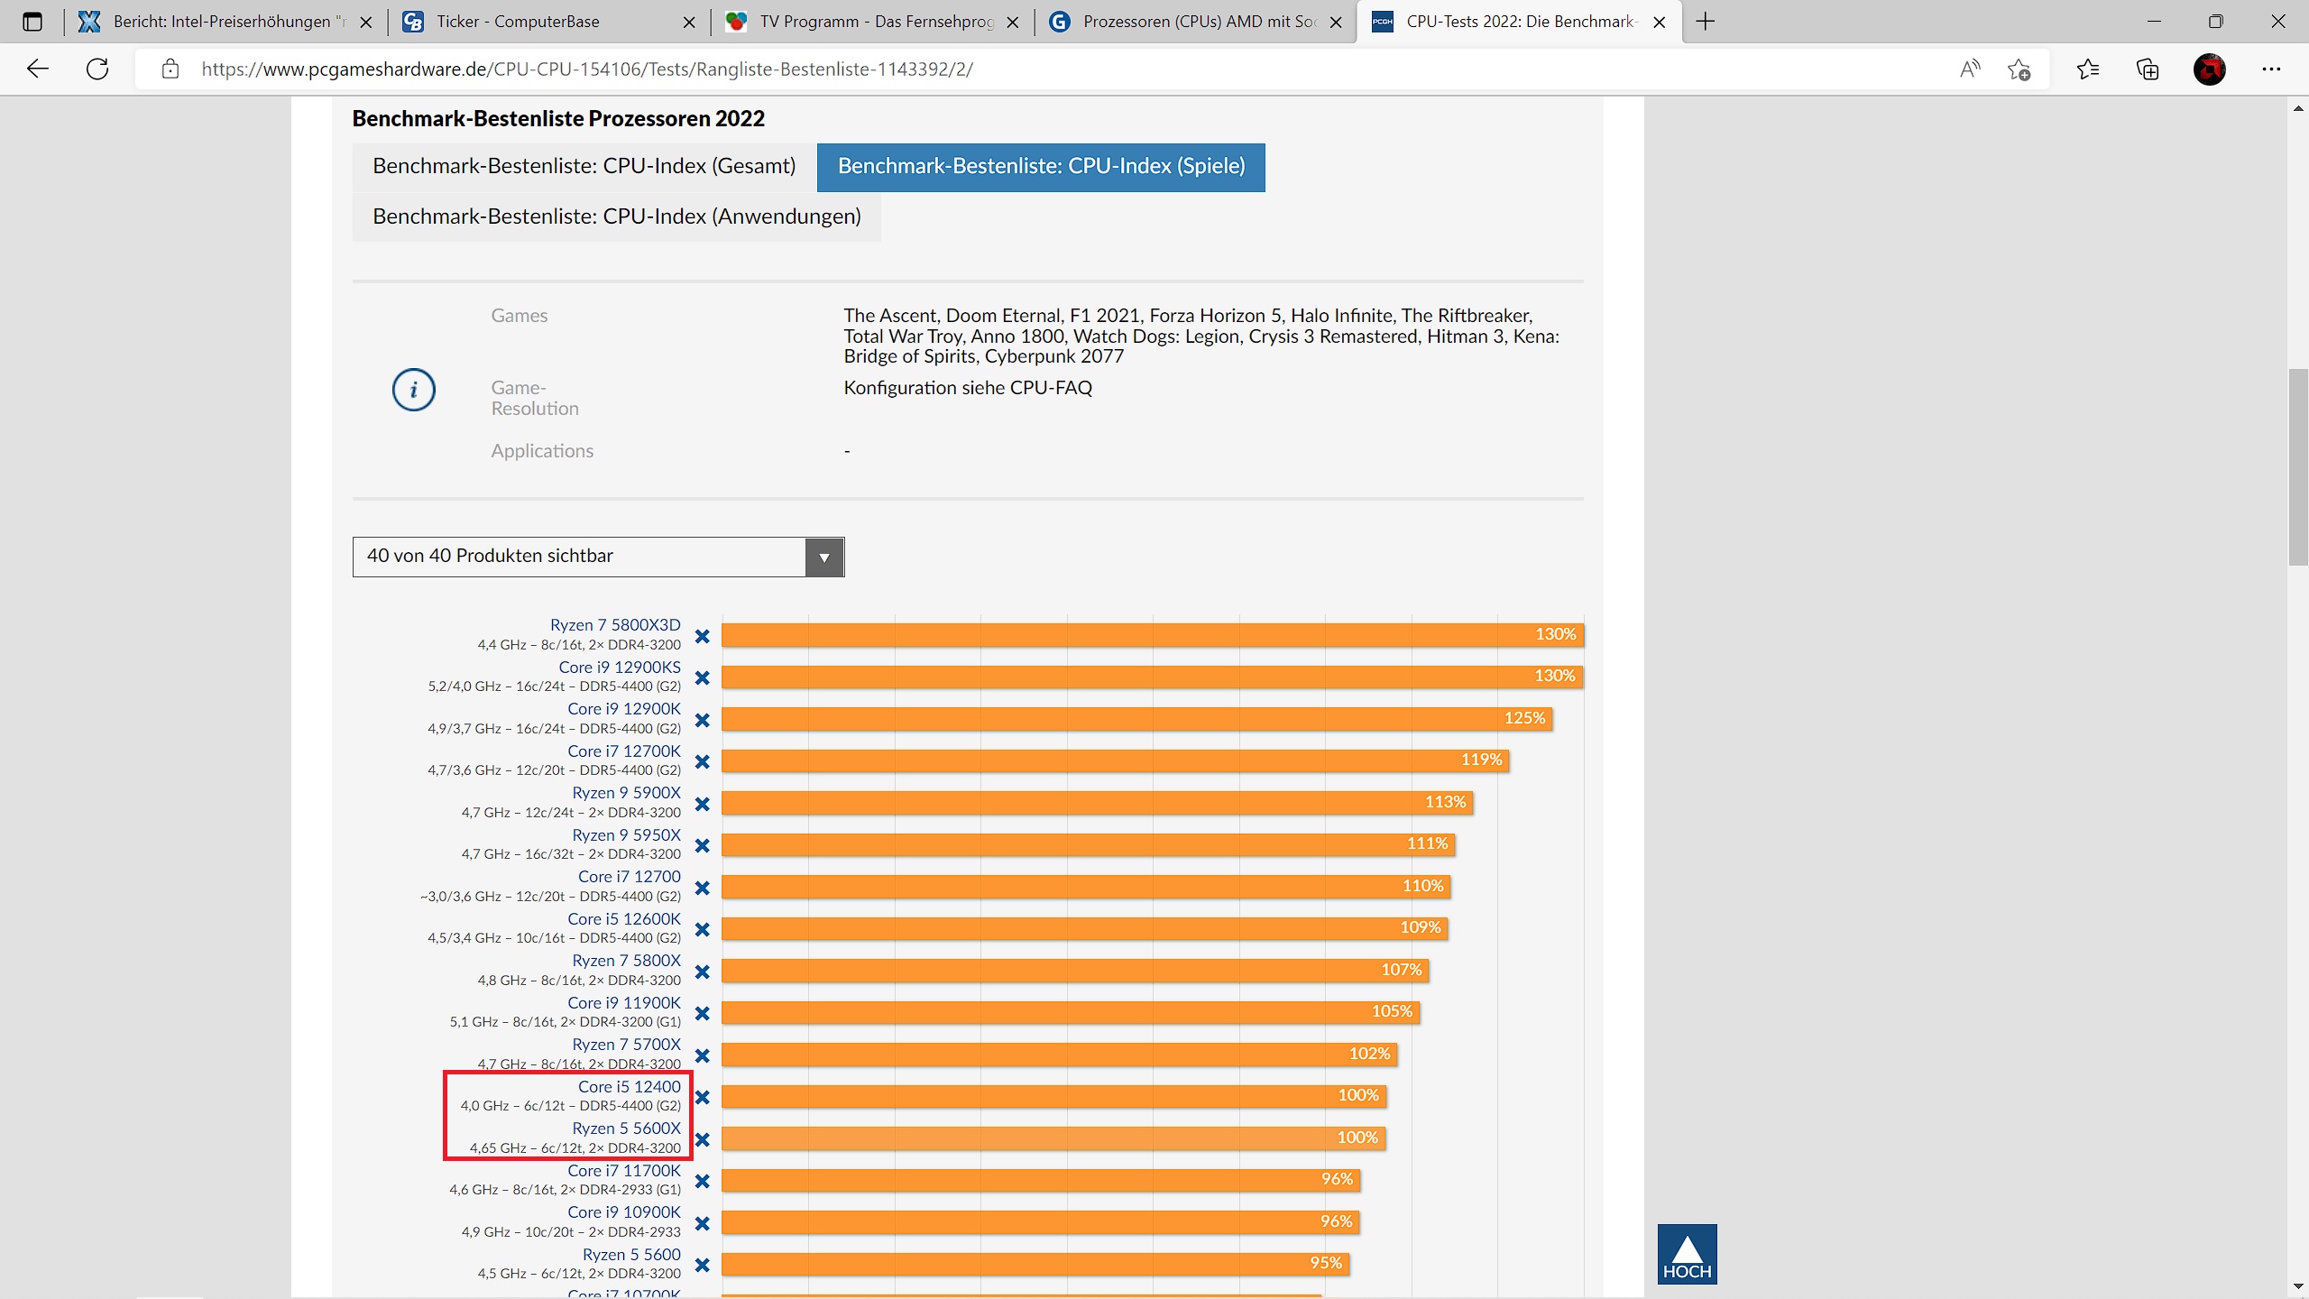Viewport: 2309px width, 1299px height.
Task: Click the browser refresh button
Action: (x=97, y=69)
